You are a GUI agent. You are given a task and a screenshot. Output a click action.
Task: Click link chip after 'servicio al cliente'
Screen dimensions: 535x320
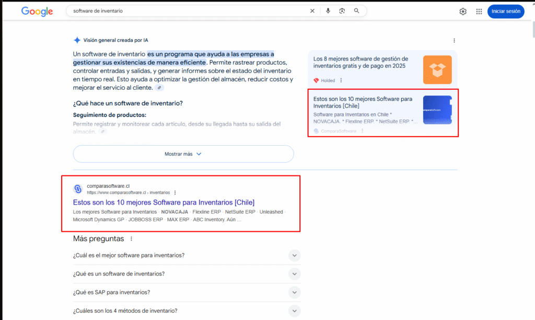pos(159,88)
